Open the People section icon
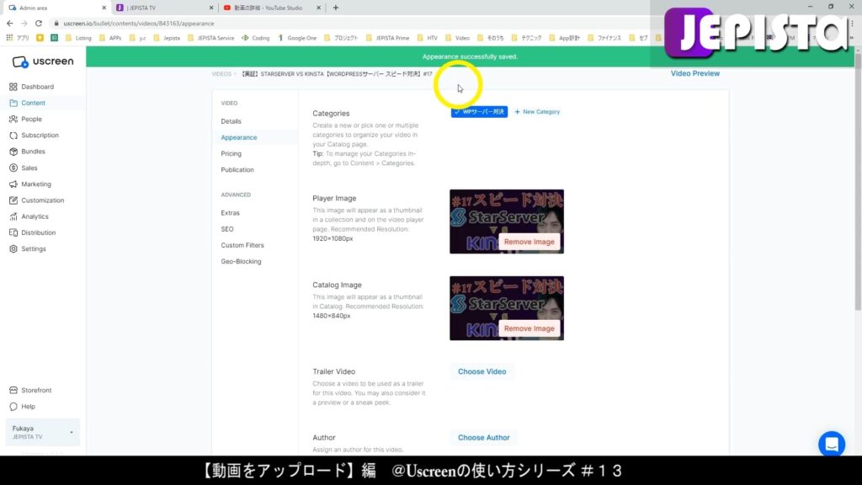This screenshot has width=862, height=485. pyautogui.click(x=13, y=119)
